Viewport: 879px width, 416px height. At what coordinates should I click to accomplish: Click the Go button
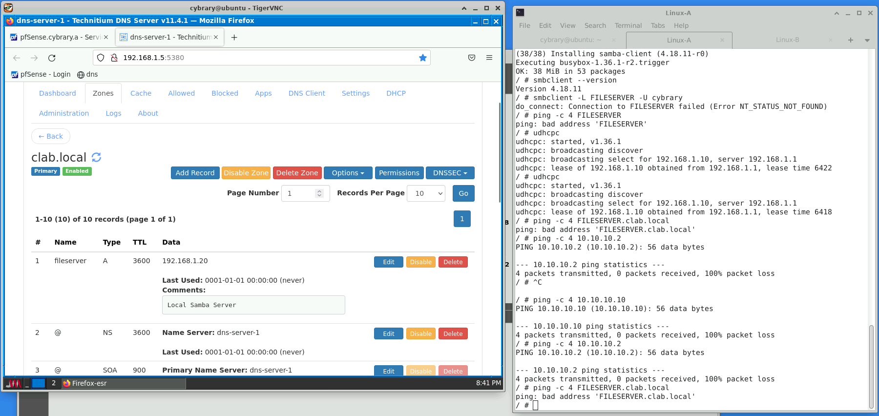(x=463, y=193)
